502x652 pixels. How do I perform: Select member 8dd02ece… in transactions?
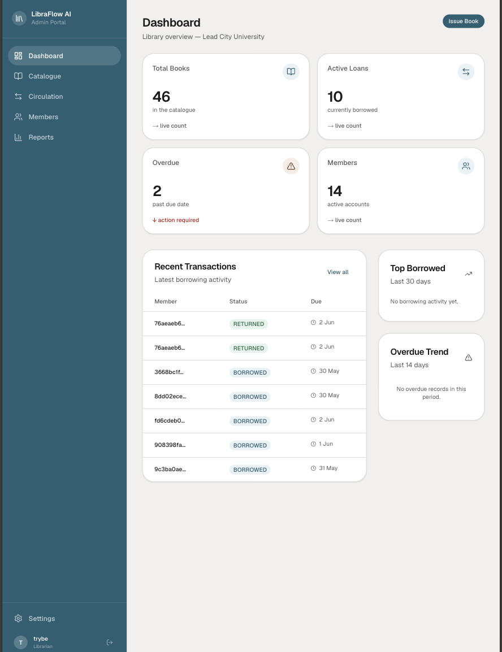coord(170,396)
